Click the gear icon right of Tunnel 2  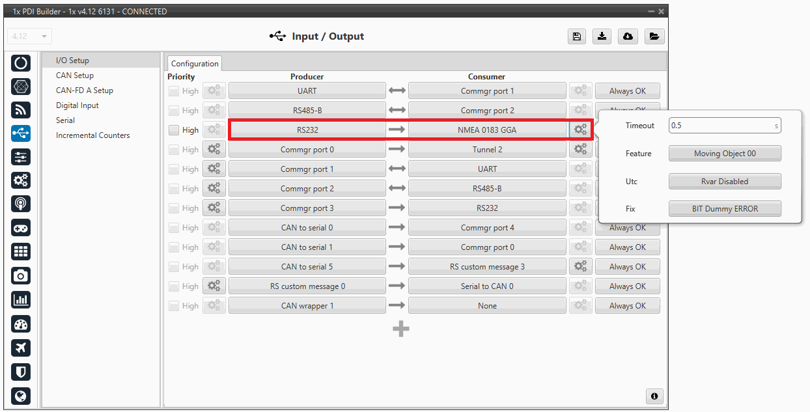click(x=580, y=150)
